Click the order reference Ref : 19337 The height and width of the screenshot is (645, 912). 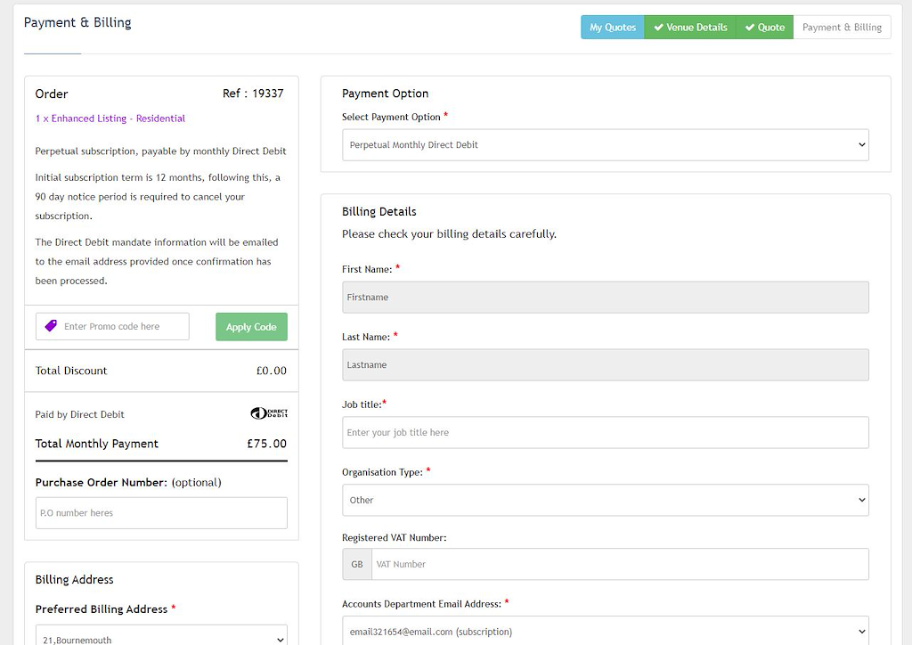click(x=253, y=94)
